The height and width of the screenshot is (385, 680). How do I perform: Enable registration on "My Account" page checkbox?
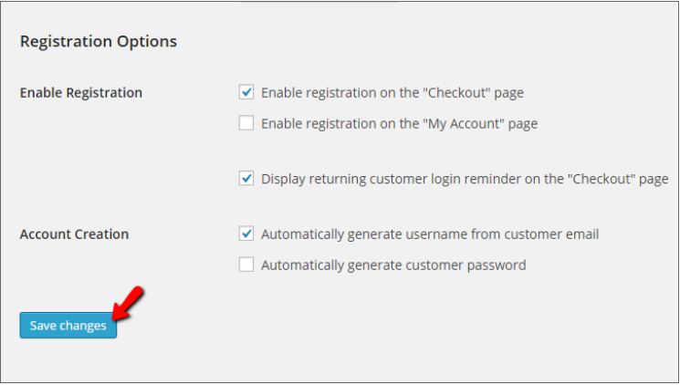coord(246,123)
